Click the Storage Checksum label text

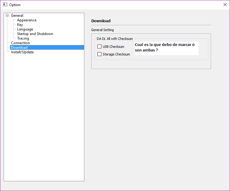coord(116,54)
